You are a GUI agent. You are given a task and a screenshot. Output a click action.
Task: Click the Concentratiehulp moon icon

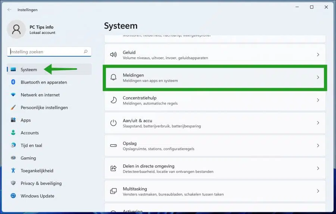coord(113,100)
